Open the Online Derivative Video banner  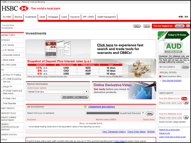124,90
